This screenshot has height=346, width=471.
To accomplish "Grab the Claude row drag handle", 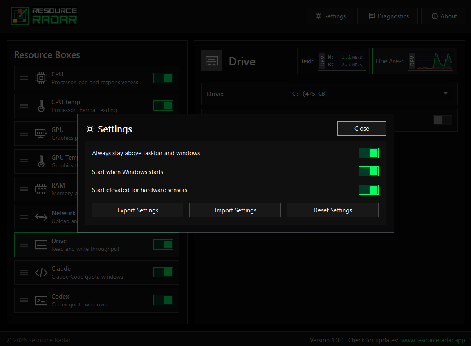I will pyautogui.click(x=24, y=272).
